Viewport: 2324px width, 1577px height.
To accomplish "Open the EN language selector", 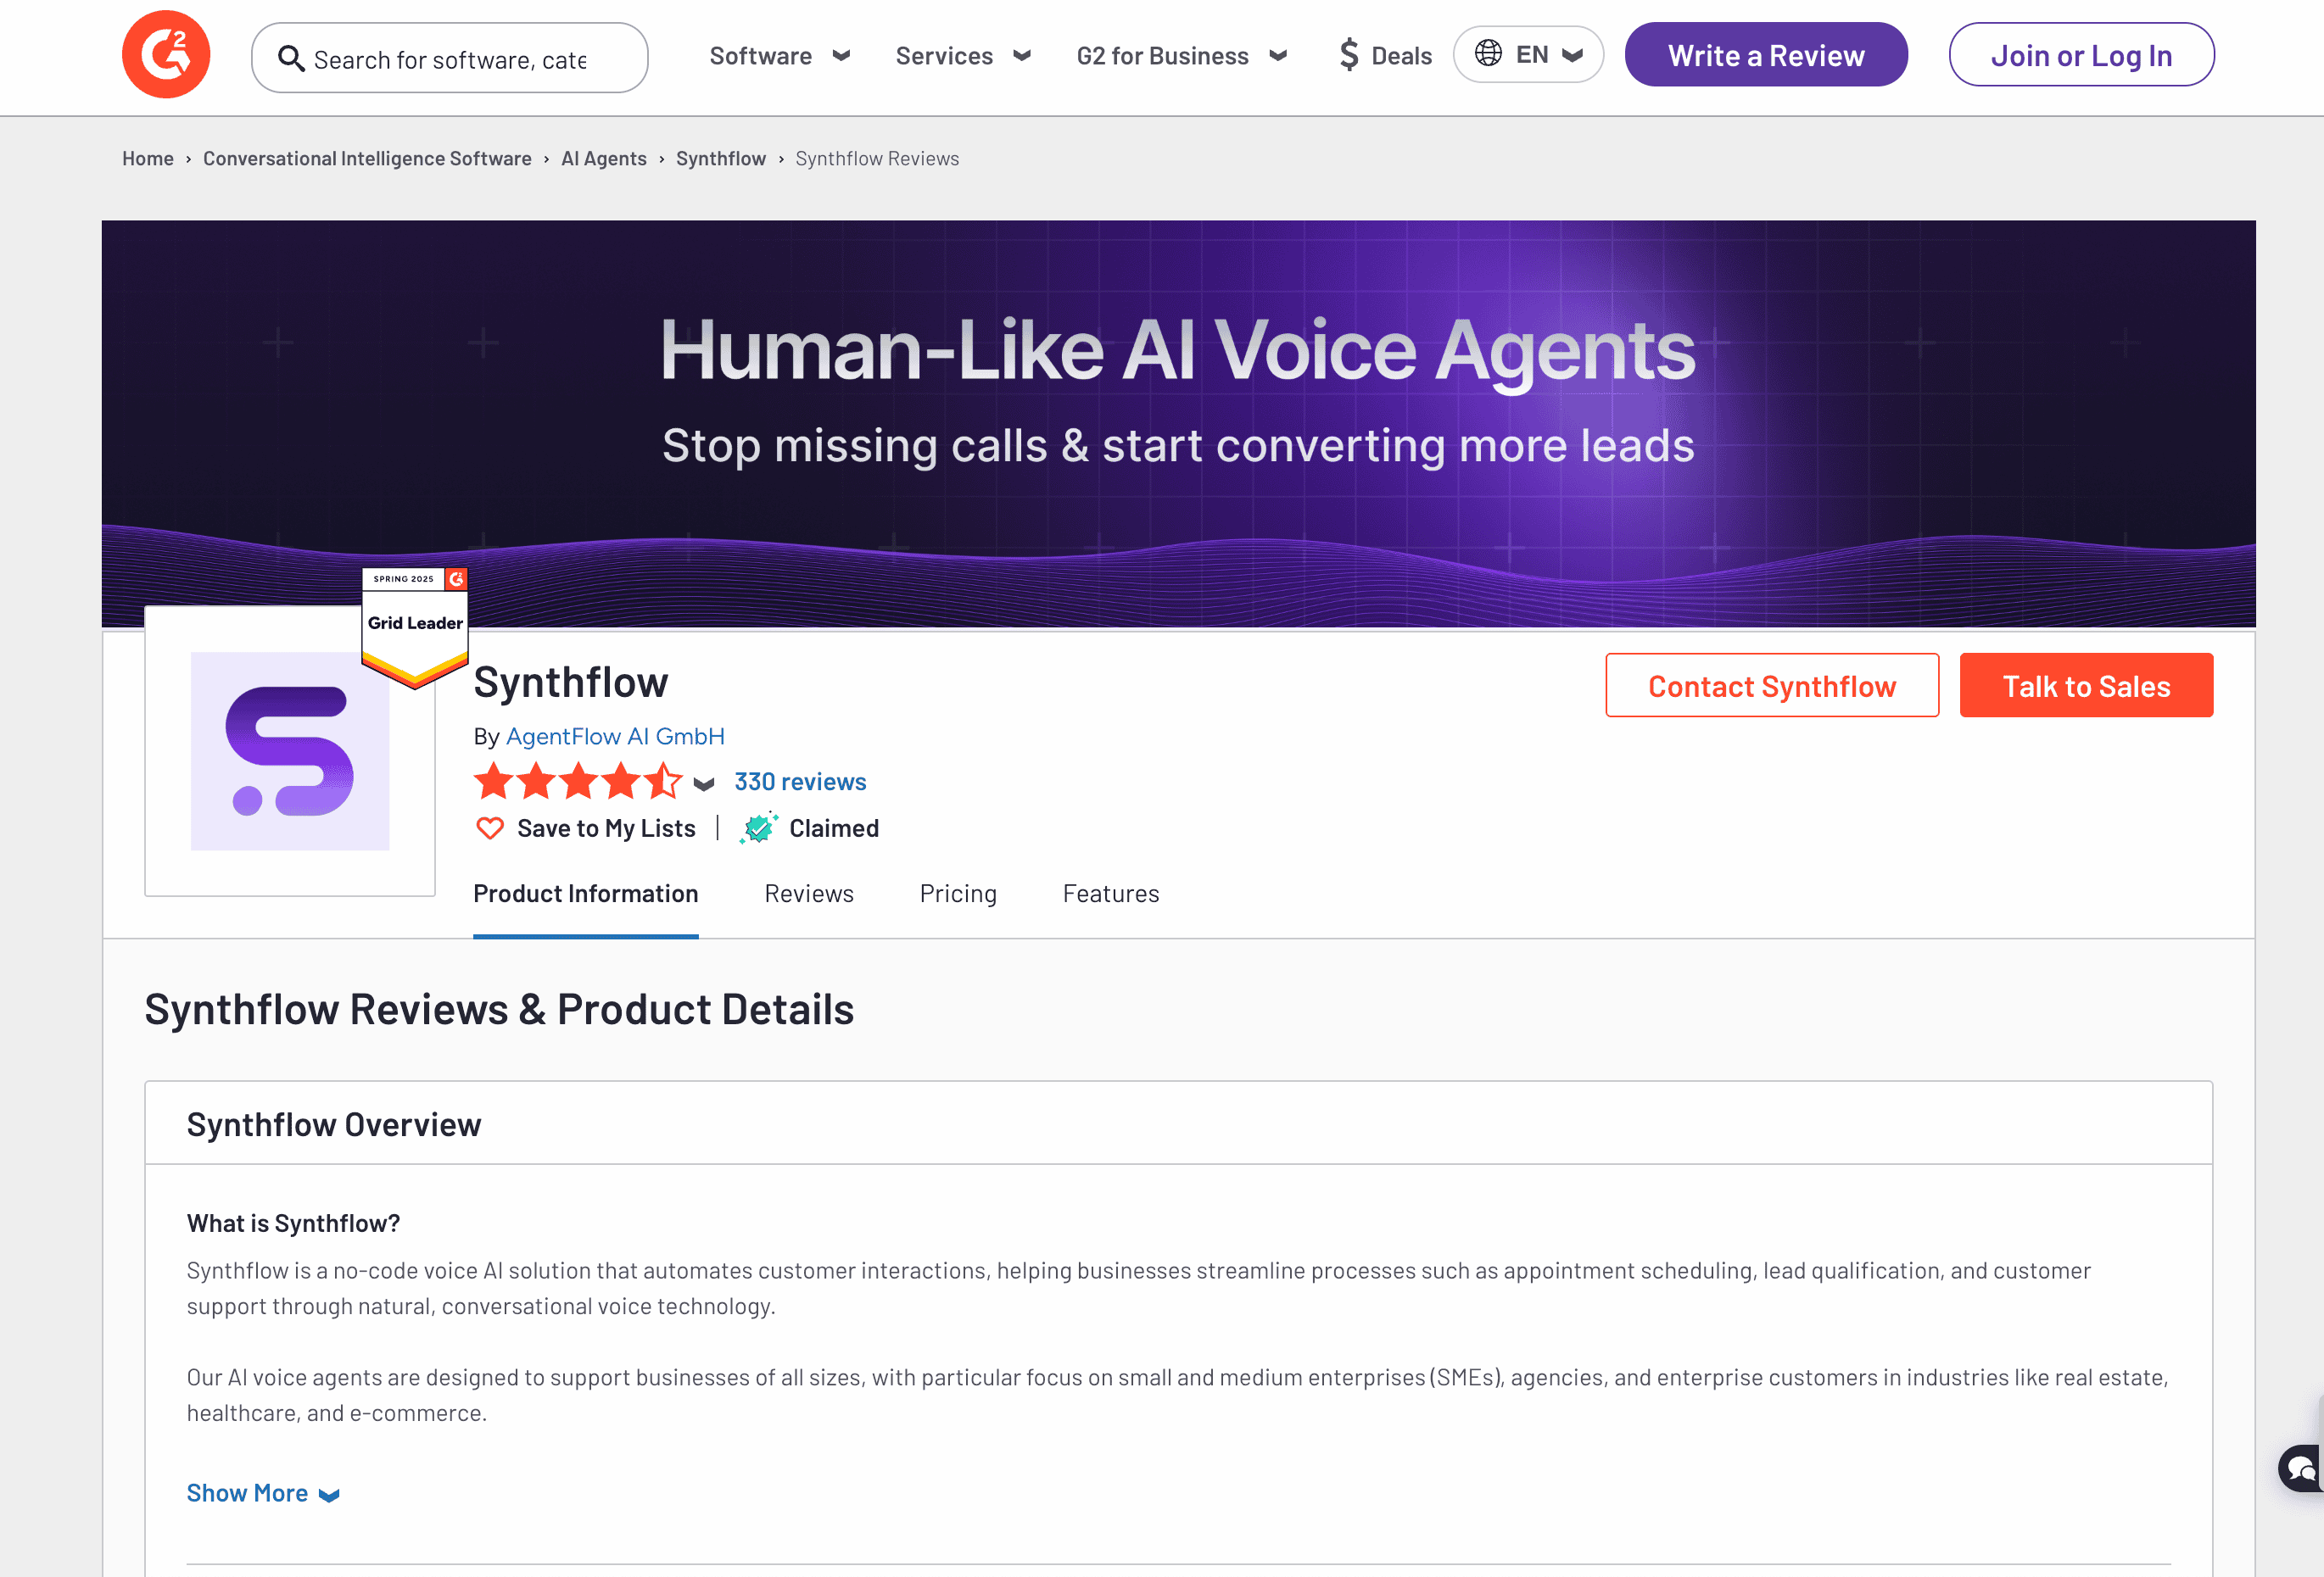I will 1528,54.
